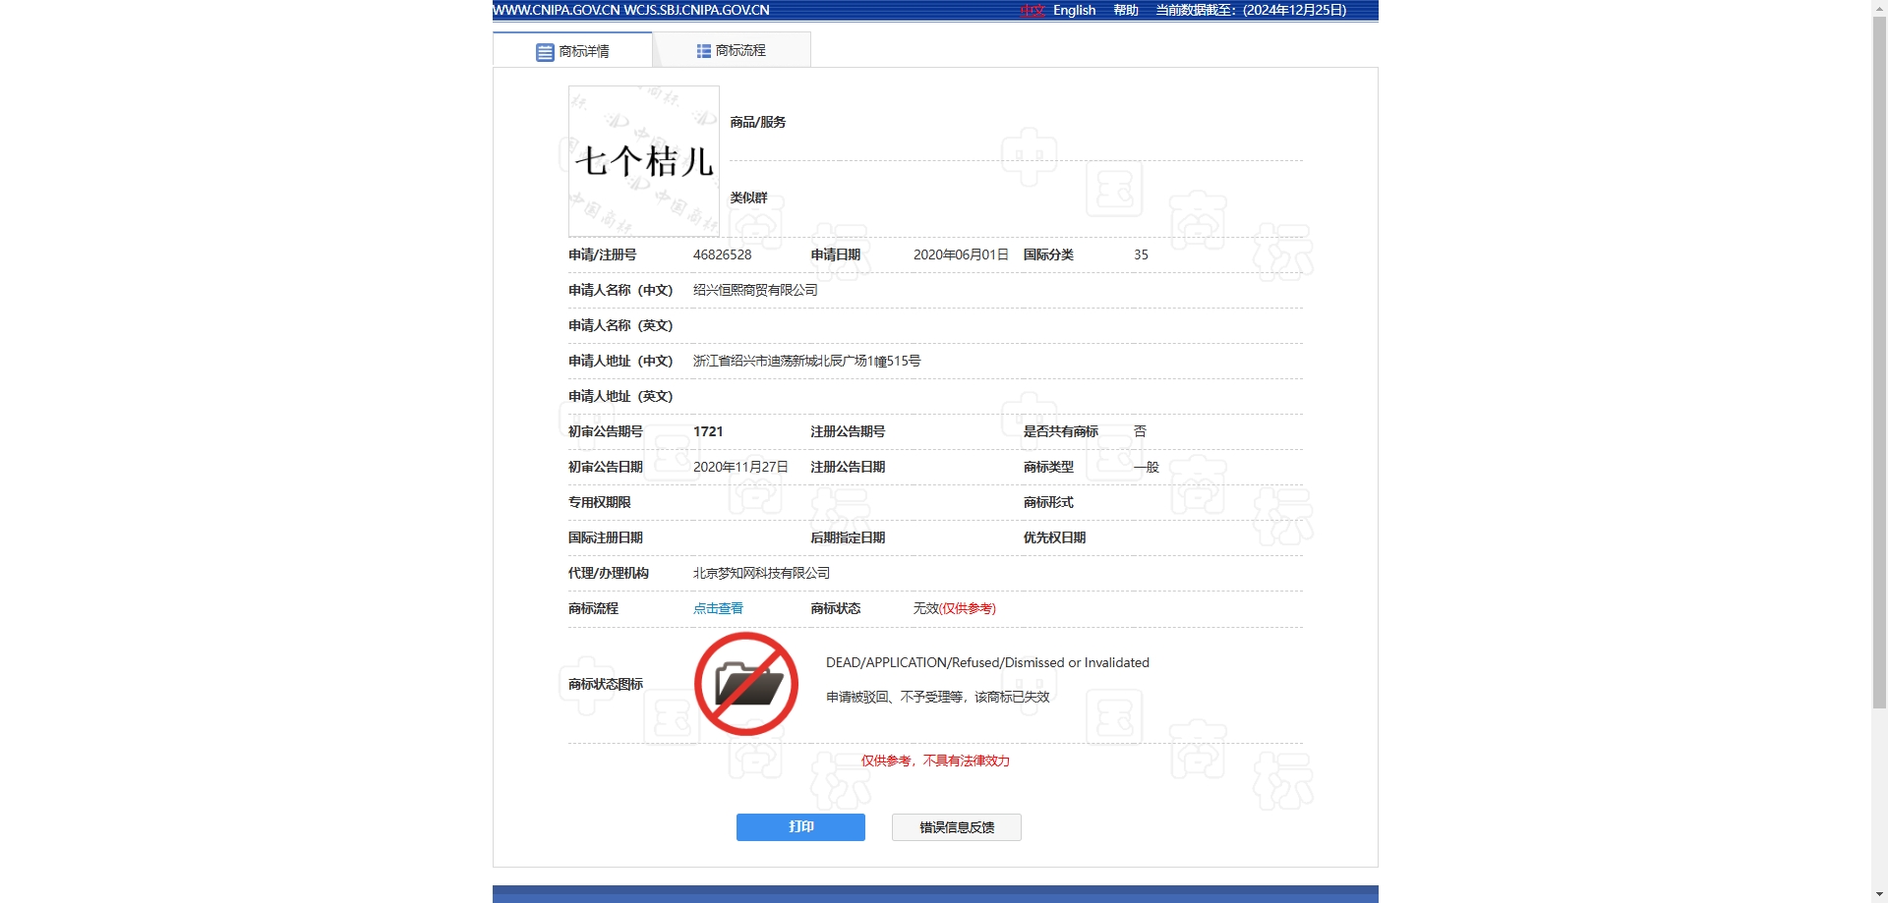Click the scrollbar down arrow at bottom right
Viewport: 1888px width, 903px height.
pos(1878,892)
